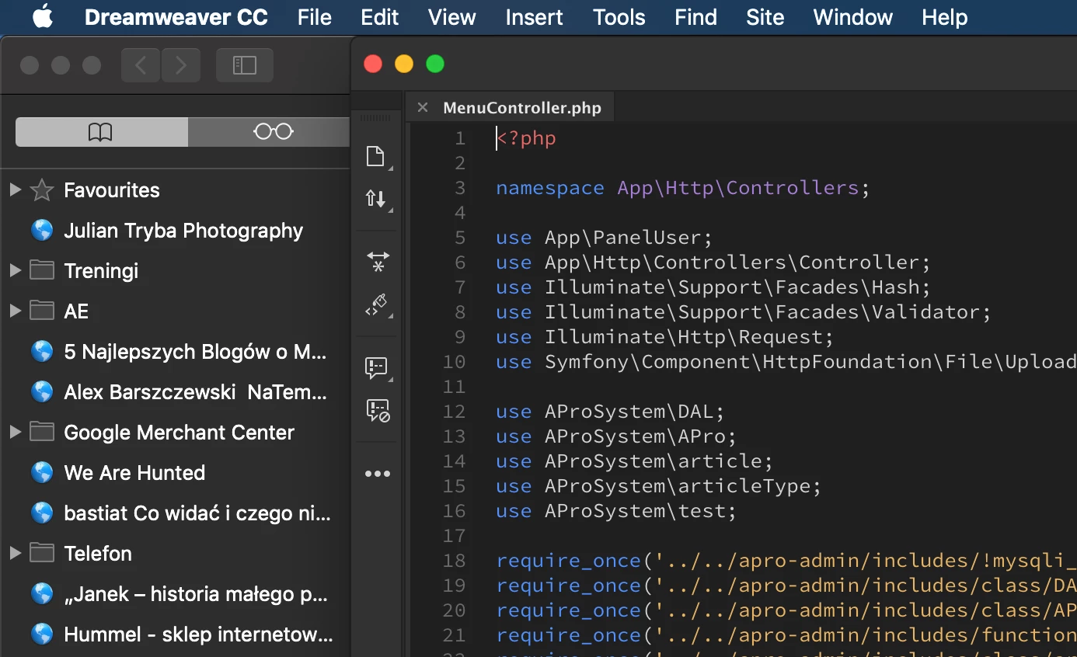Click the Apply Comment icon
Viewport: 1077px width, 657px height.
(x=377, y=367)
